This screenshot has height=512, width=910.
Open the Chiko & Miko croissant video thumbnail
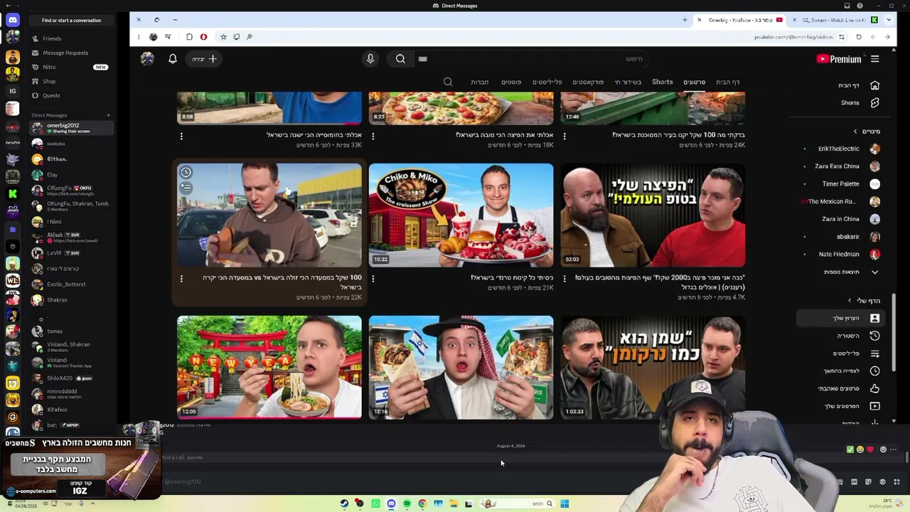[461, 215]
